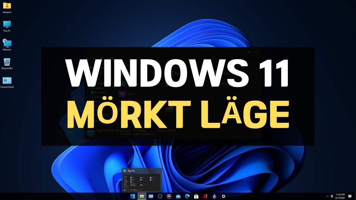
Task: Open This PC desktop icon
Action: pos(7,26)
